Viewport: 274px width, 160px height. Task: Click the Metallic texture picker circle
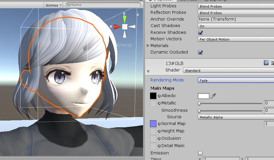pyautogui.click(x=159, y=103)
